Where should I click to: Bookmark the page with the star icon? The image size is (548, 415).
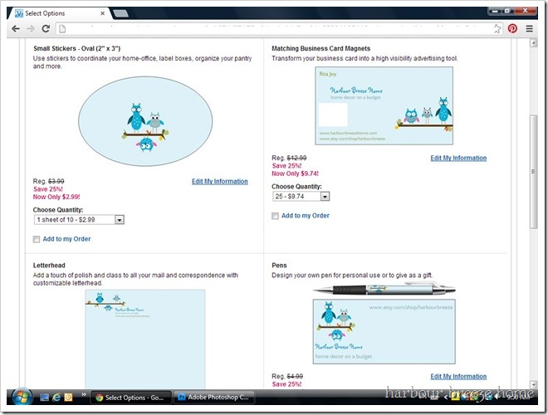pyautogui.click(x=497, y=29)
